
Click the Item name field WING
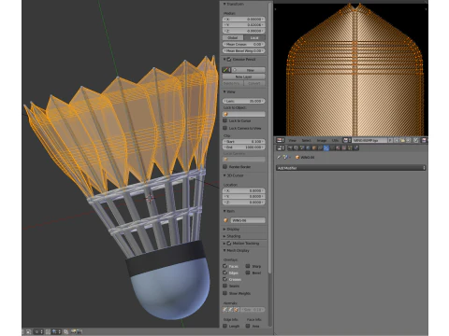[x=248, y=220]
